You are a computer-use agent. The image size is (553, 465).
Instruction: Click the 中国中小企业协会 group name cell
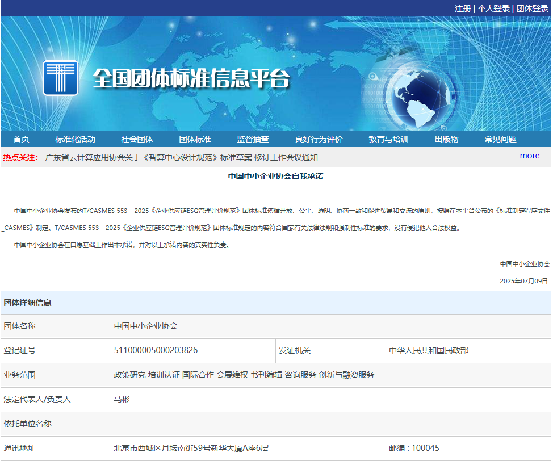click(146, 326)
